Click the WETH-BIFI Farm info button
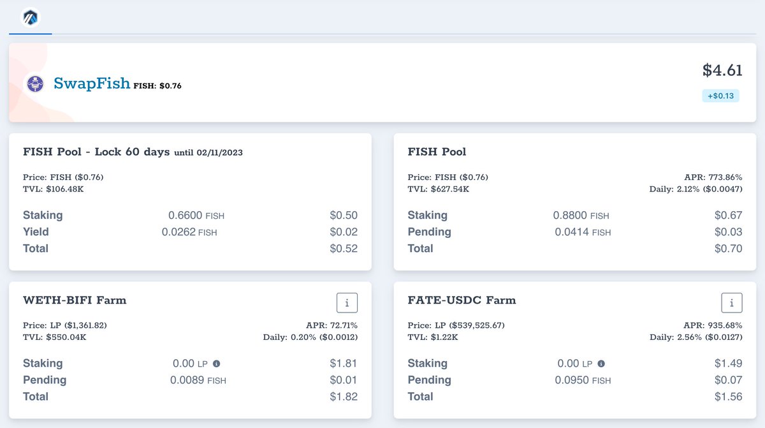The height and width of the screenshot is (428, 765). point(347,303)
